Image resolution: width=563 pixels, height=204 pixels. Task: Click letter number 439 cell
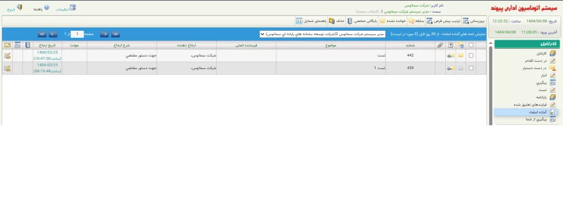(410, 68)
